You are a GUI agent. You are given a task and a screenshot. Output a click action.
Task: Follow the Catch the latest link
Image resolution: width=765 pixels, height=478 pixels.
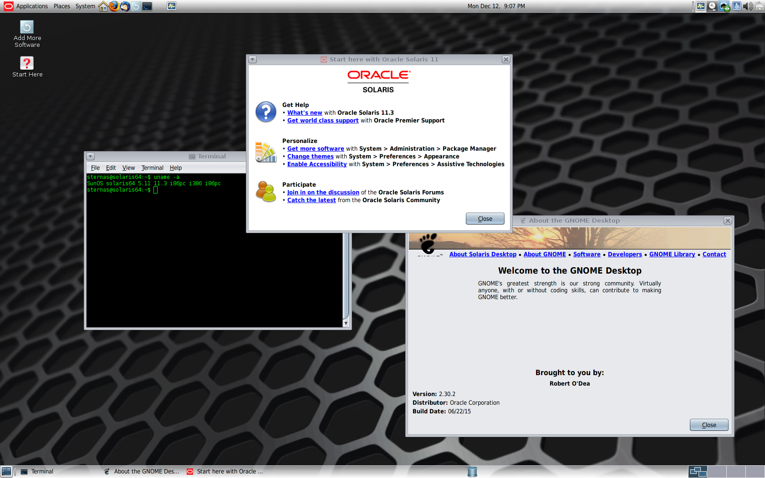(311, 200)
